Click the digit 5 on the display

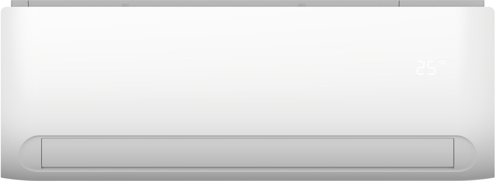coord(431,68)
